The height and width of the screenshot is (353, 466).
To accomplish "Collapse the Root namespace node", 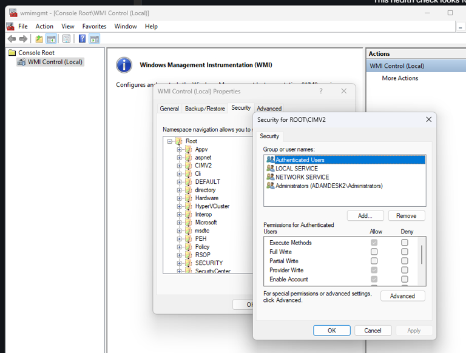I will tap(170, 141).
